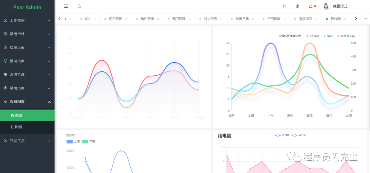370x173 pixels.
Task: Open the globe website icon
Action: 297,7
